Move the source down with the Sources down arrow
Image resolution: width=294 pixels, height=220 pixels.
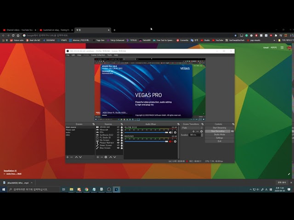(x=114, y=157)
